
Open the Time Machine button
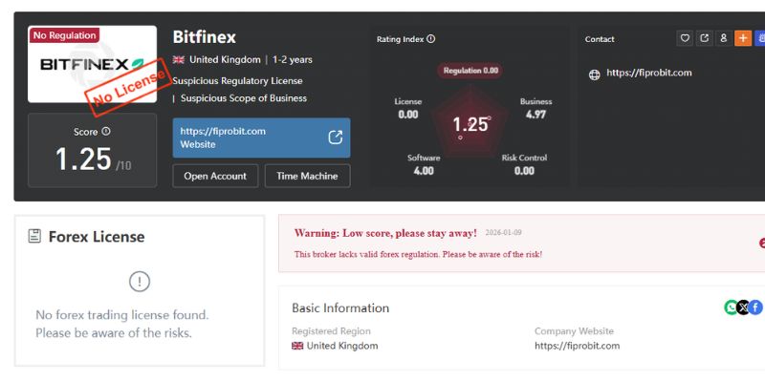point(307,176)
